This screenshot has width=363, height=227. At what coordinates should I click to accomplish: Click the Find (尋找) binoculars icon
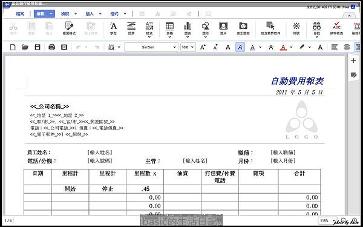(x=316, y=26)
